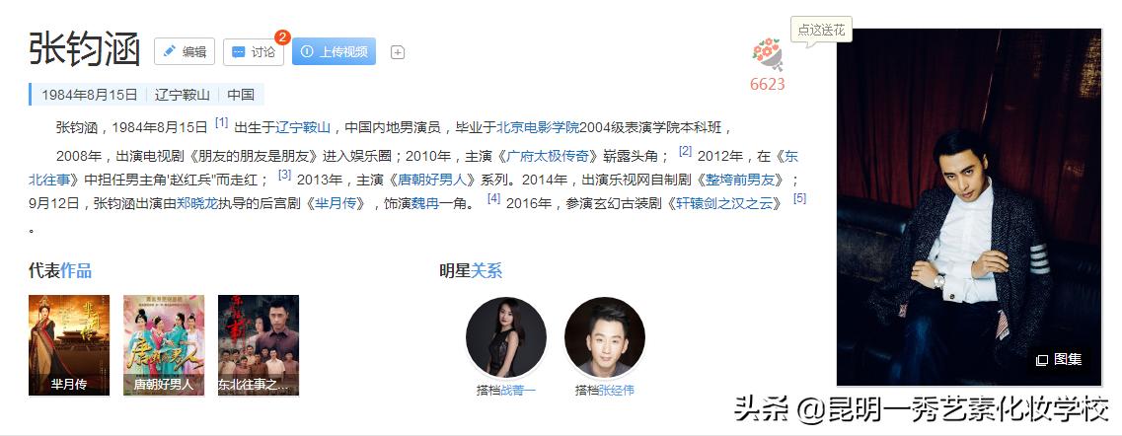Click 战菁一 circular avatar

tap(506, 337)
